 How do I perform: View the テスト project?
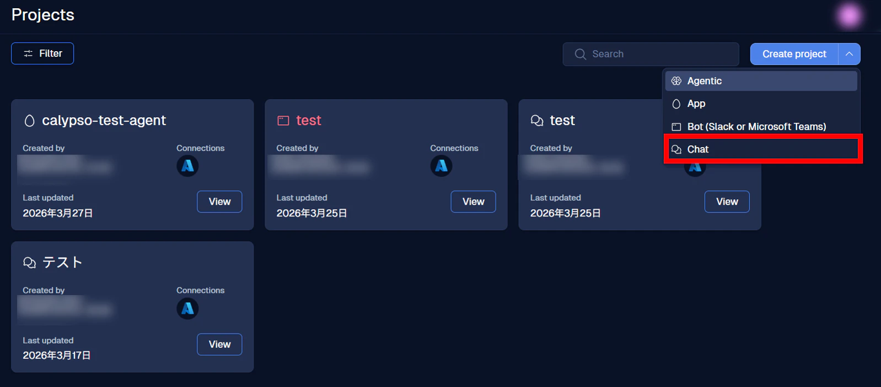(x=219, y=344)
